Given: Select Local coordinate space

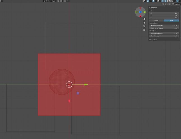Looking at the screenshot, I should coord(171,20).
